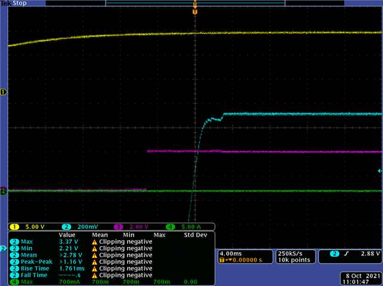Click the >1.16 V Peak-Peak value
The height and width of the screenshot is (286, 383).
pyautogui.click(x=71, y=262)
